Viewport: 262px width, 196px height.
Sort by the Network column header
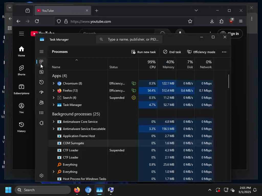(x=204, y=64)
